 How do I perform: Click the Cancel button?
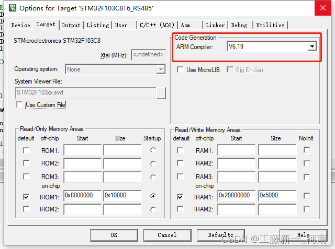(x=167, y=235)
